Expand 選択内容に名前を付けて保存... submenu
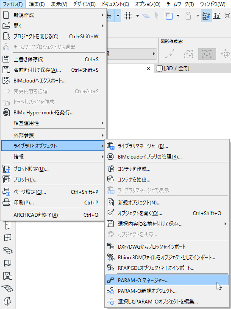 point(167,224)
